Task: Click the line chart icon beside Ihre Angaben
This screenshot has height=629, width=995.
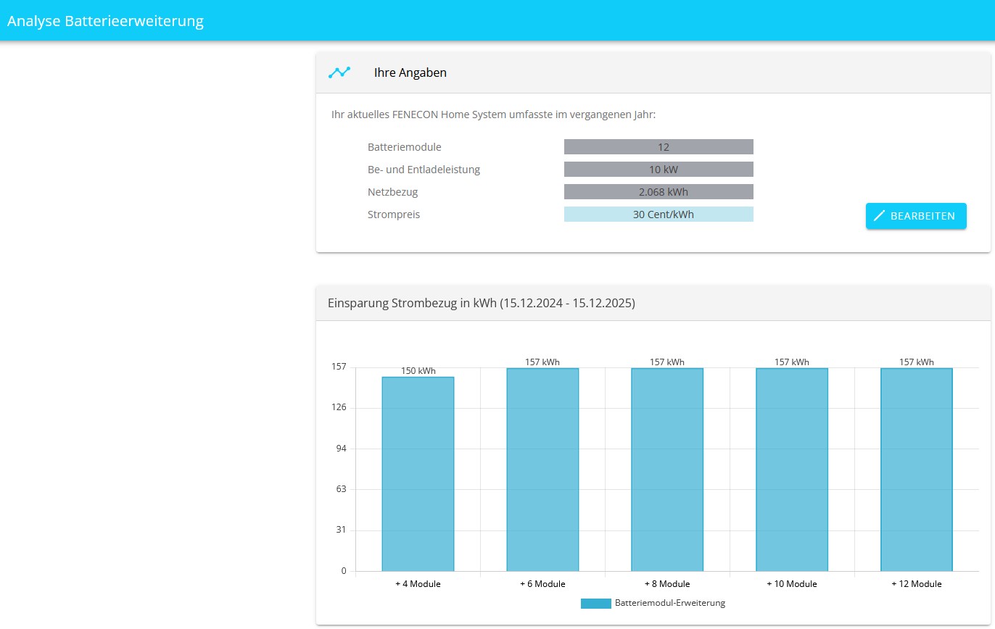Action: [339, 72]
